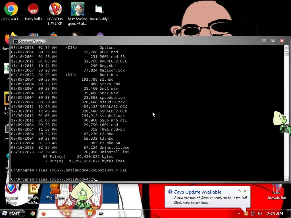Click the Command Prompt title bar icon

[16, 41]
